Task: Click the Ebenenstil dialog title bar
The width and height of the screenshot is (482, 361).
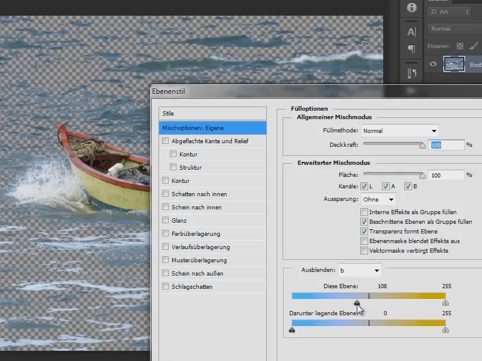Action: click(x=316, y=91)
